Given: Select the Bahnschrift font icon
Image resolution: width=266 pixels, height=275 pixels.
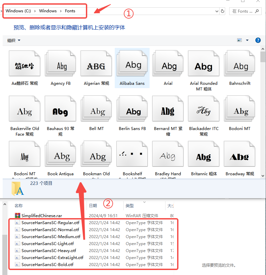Looking at the screenshot, I should pos(239,64).
